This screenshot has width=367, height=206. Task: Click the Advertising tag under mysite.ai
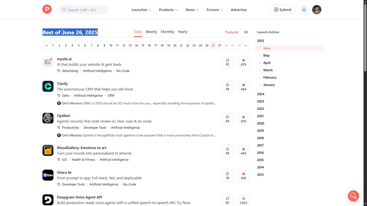[70, 71]
